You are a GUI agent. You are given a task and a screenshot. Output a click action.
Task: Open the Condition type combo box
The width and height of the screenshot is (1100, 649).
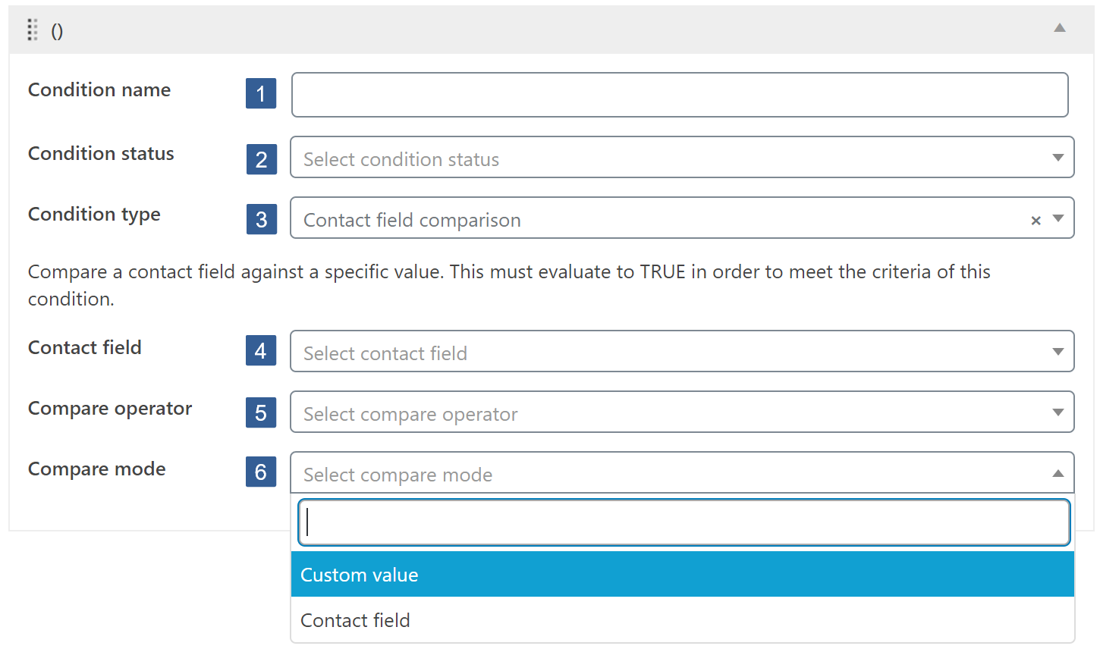[607, 219]
